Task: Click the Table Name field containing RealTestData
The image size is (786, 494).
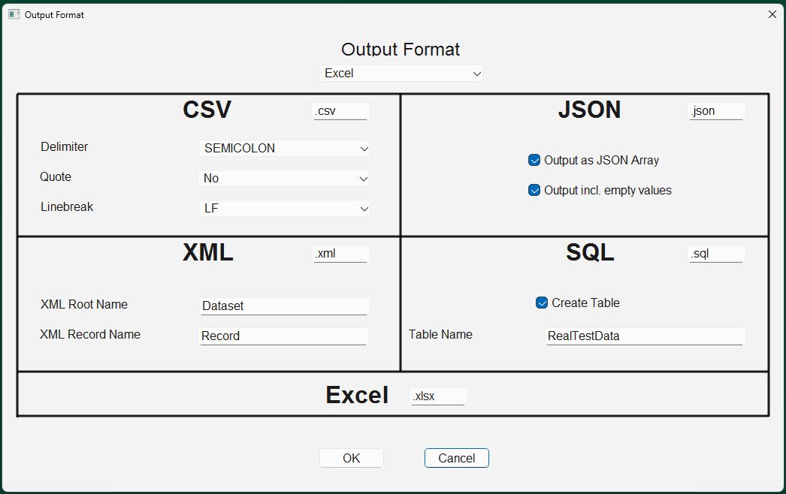Action: pyautogui.click(x=645, y=336)
